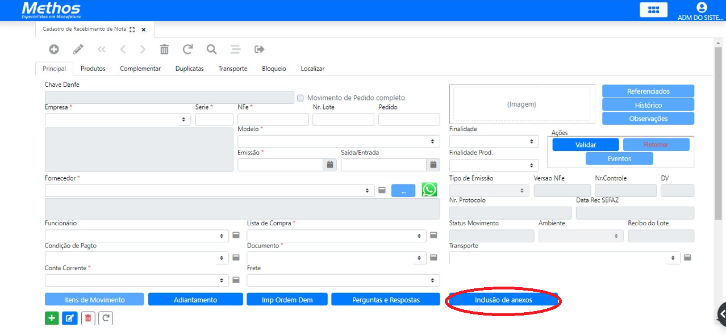726x336 pixels.
Task: Click the Referenciados button
Action: coord(648,91)
